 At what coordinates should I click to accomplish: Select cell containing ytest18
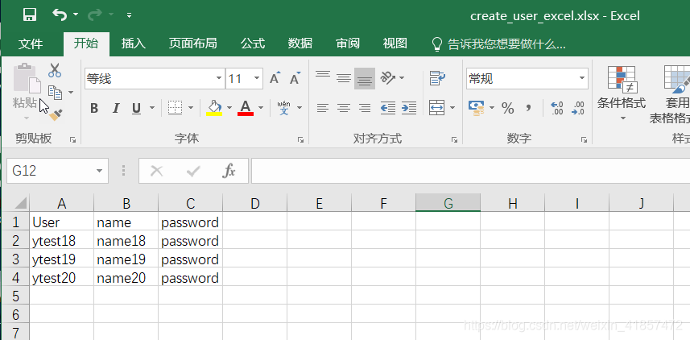(x=62, y=241)
